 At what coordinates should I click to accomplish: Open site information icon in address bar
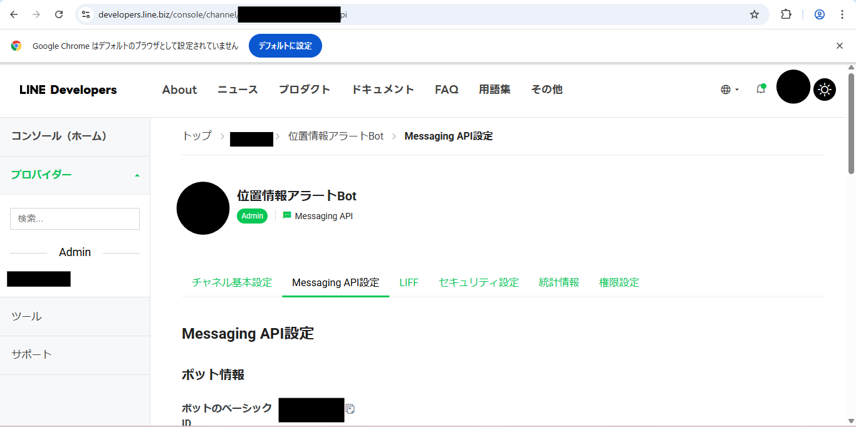point(86,14)
